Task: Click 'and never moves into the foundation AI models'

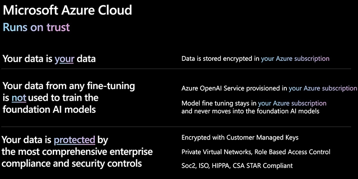Action: pyautogui.click(x=251, y=111)
